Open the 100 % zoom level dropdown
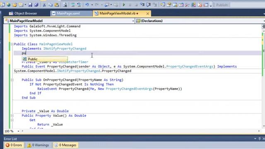 [x=18, y=131]
